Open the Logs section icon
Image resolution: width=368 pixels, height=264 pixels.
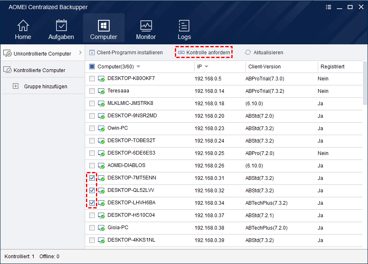tap(184, 26)
